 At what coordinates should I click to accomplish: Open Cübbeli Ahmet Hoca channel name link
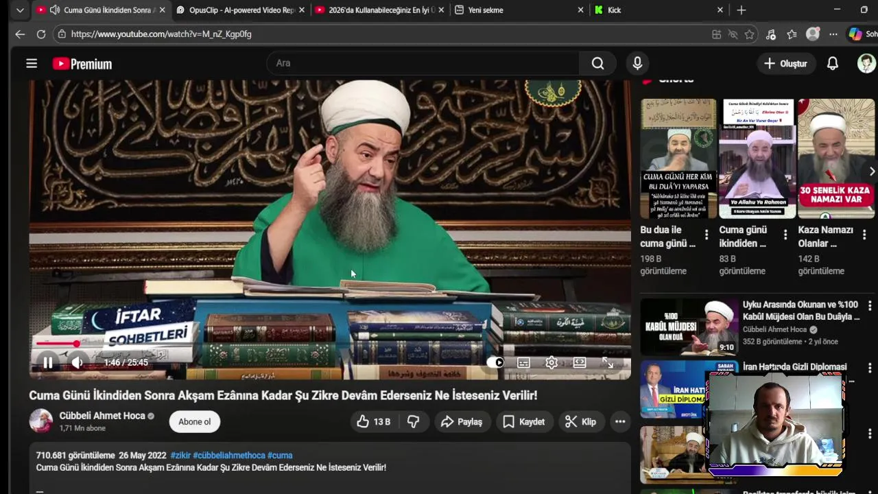pos(102,416)
